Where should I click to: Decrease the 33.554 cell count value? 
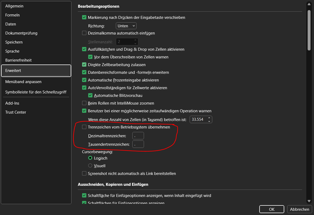(209, 121)
